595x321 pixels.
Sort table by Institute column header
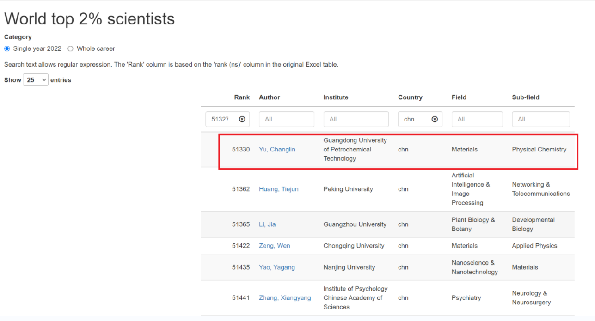click(336, 97)
